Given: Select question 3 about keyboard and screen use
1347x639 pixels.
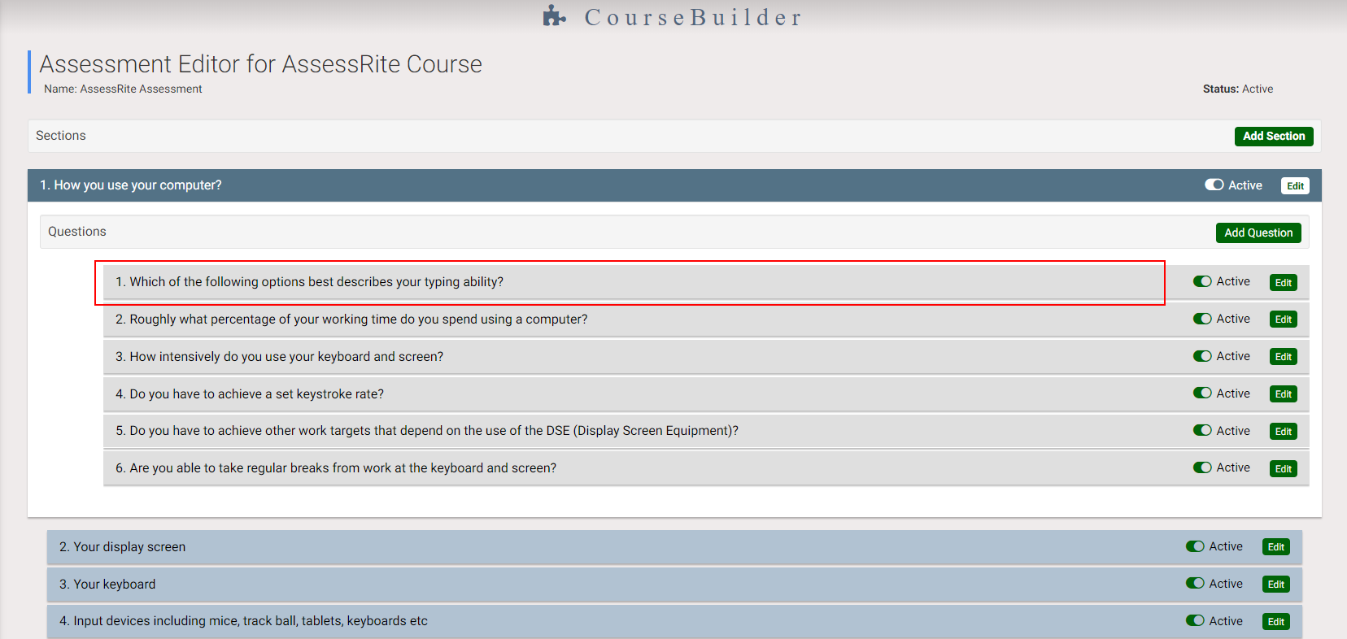Looking at the screenshot, I should [286, 357].
